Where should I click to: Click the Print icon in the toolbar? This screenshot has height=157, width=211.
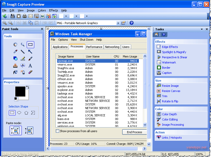pos(25,16)
